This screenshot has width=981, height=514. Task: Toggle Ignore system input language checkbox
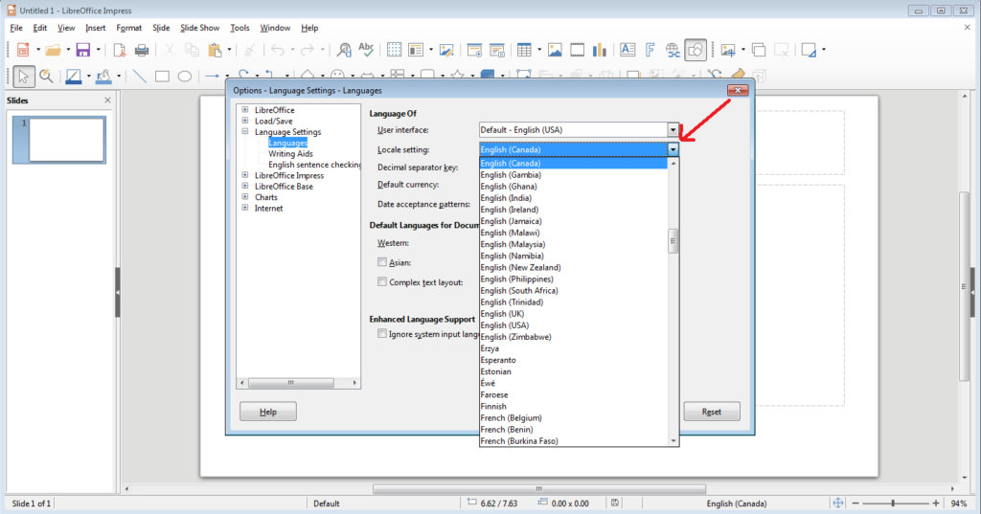coord(382,334)
